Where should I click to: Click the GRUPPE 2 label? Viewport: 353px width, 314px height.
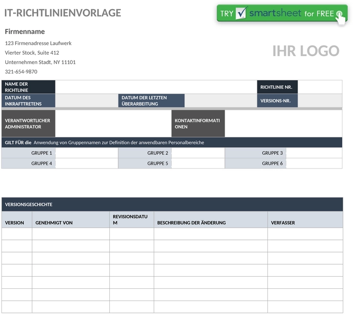145,153
